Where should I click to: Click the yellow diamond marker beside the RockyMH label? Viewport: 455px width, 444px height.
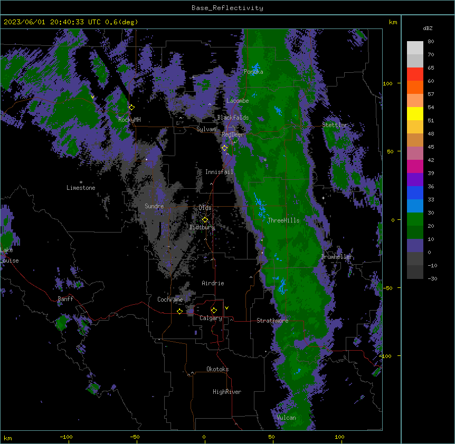click(x=132, y=107)
